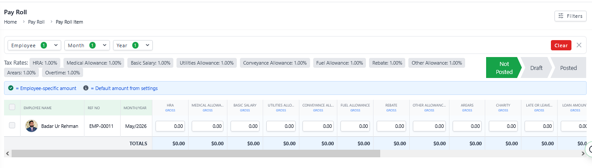Select the Draft status step

pos(536,68)
